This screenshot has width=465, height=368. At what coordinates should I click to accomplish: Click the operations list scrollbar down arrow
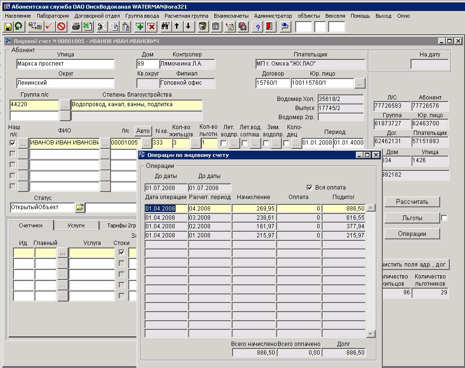[x=370, y=334]
